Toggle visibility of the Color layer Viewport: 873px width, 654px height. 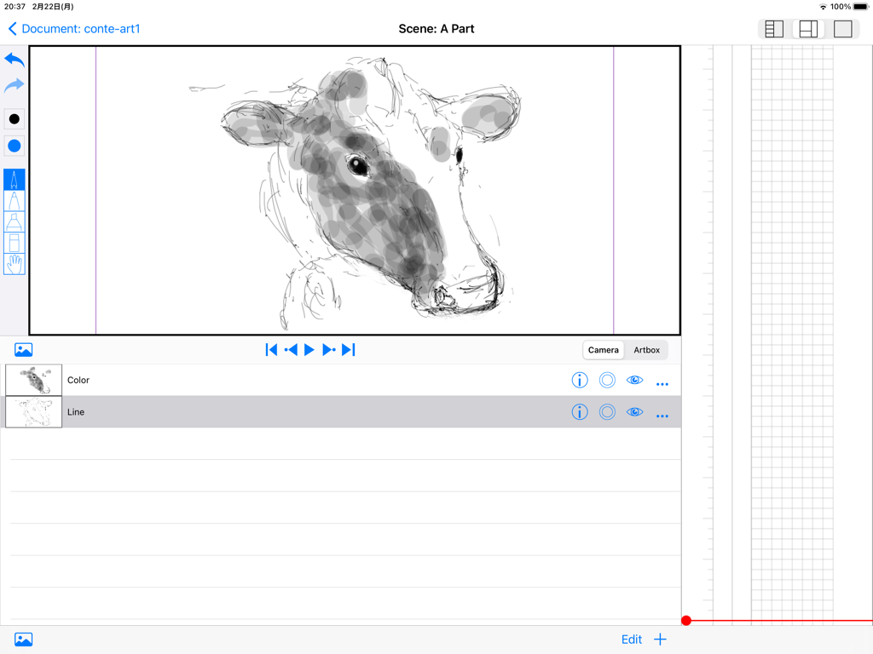[634, 380]
